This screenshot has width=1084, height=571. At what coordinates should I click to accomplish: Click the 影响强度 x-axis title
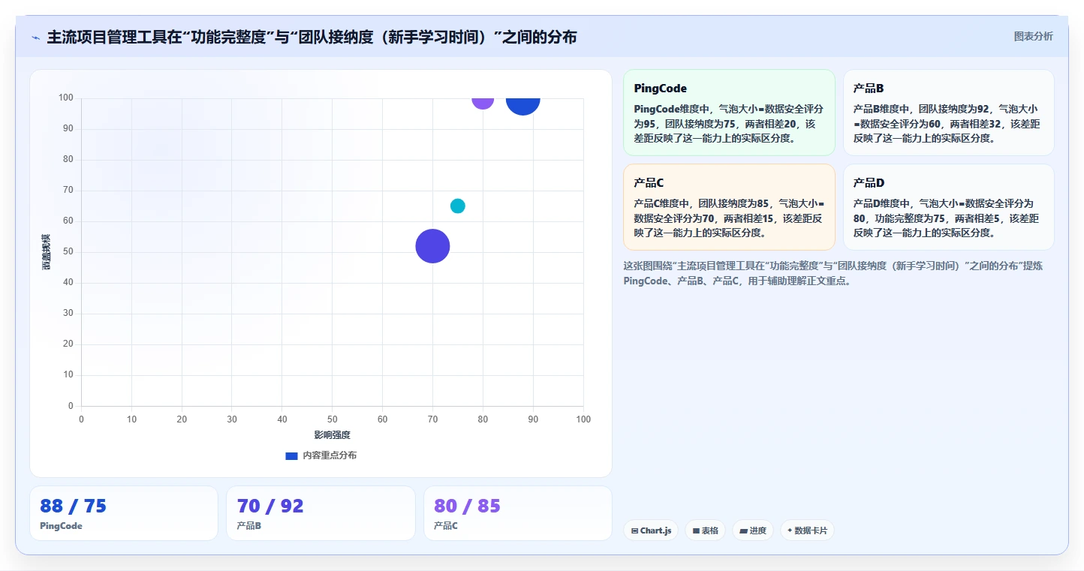[332, 435]
